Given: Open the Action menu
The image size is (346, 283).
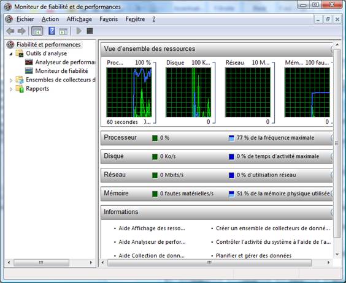Looking at the screenshot, I should [x=50, y=19].
